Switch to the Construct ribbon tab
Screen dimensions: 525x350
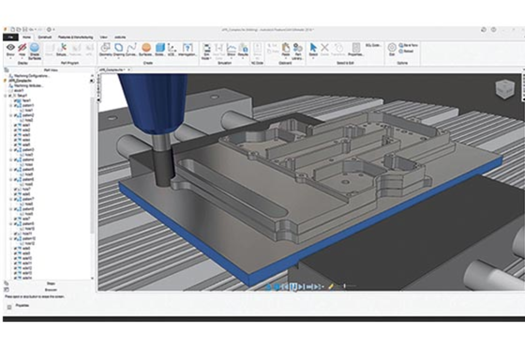[45, 37]
